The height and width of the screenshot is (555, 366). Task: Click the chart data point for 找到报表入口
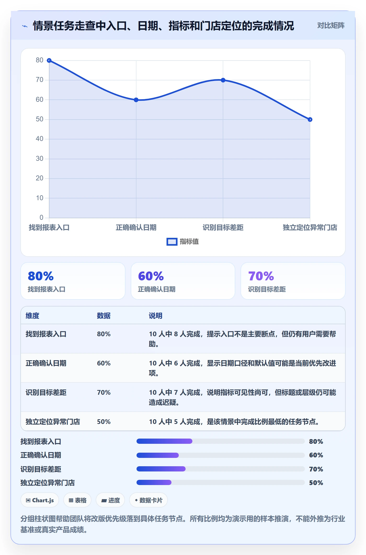(x=49, y=61)
